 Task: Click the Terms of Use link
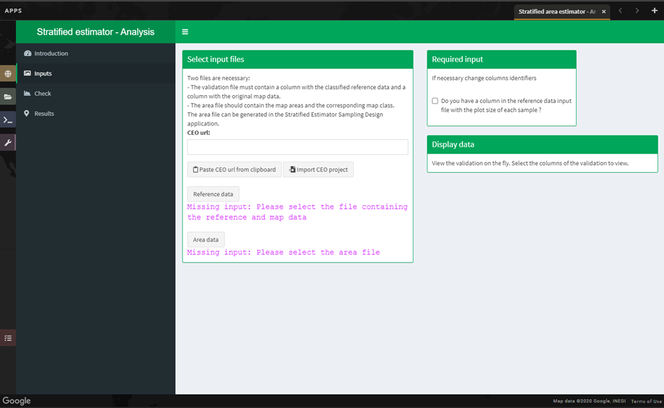[645, 401]
